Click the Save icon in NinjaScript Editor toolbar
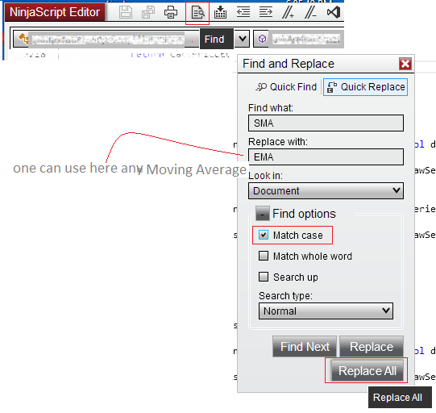The height and width of the screenshot is (413, 436). tap(126, 12)
